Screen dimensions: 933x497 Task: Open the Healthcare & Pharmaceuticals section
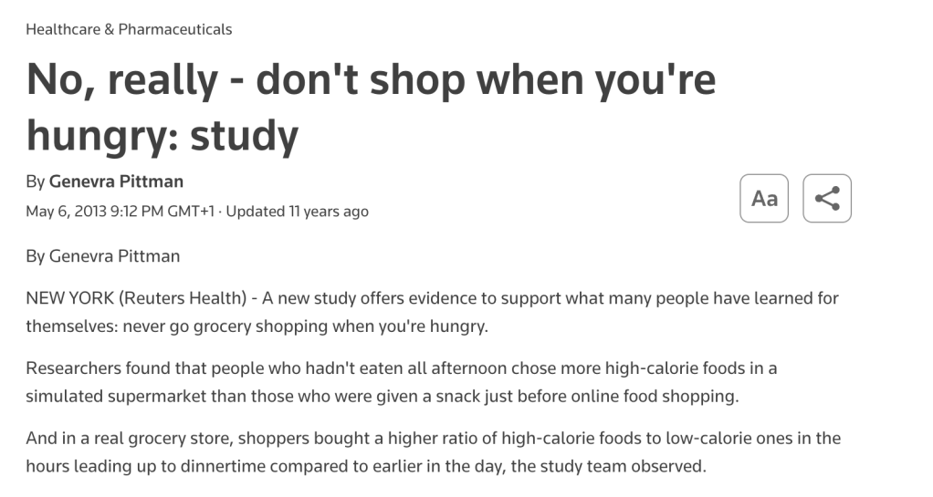(129, 29)
